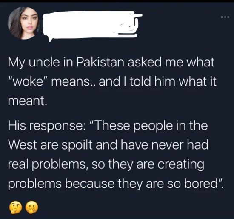The width and height of the screenshot is (234, 219).
Task: Click the redacted username area
Action: [92, 26]
